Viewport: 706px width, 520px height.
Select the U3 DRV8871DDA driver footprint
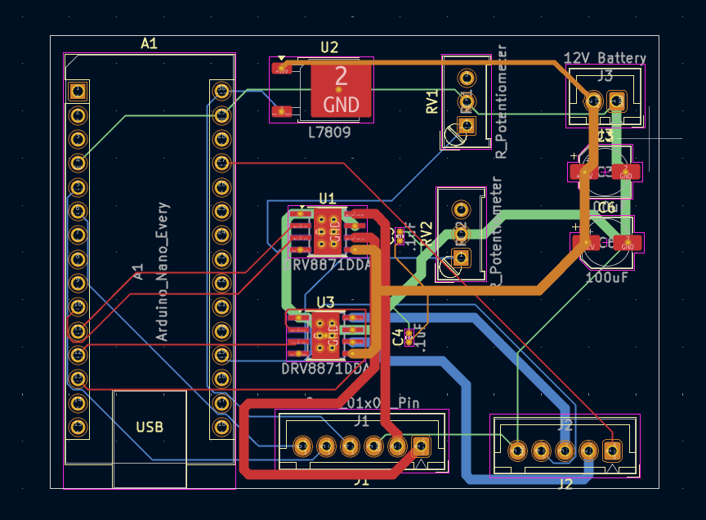[326, 334]
